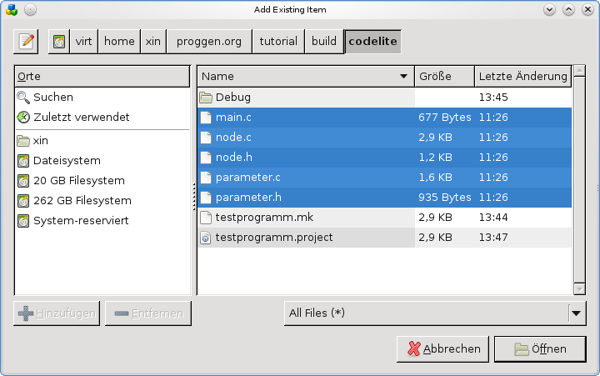Image resolution: width=600 pixels, height=376 pixels.
Task: Go to the tutorial path segment
Action: click(x=277, y=41)
